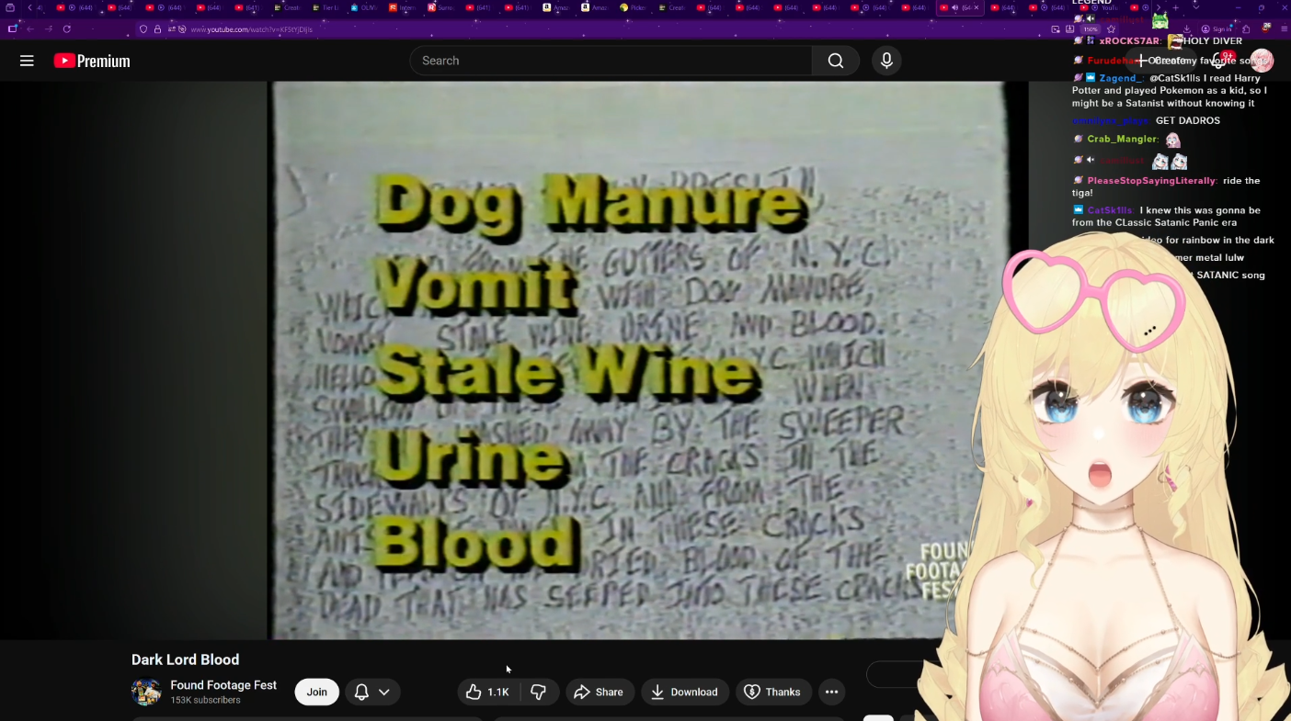Go forward one page in browser
Viewport: 1291px width, 721px height.
pyautogui.click(x=49, y=29)
